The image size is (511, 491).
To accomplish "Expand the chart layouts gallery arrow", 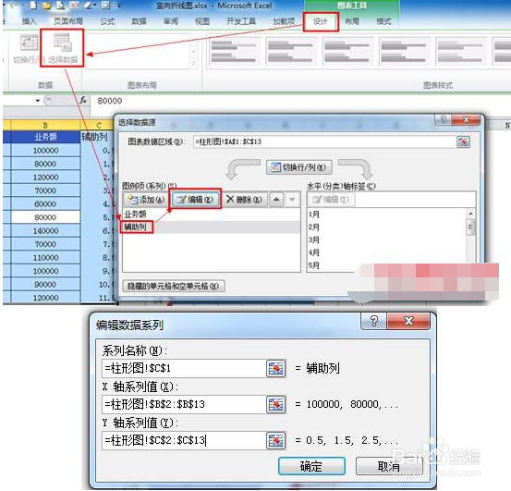I will [193, 63].
